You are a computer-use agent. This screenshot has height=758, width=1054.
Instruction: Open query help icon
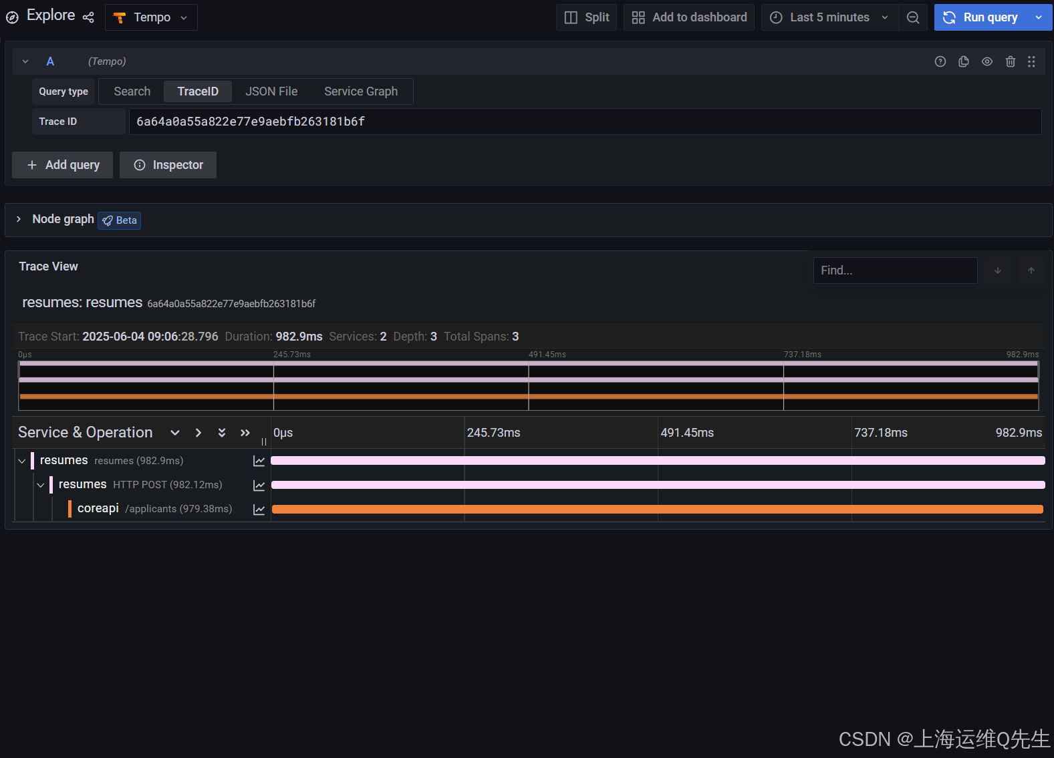click(940, 61)
